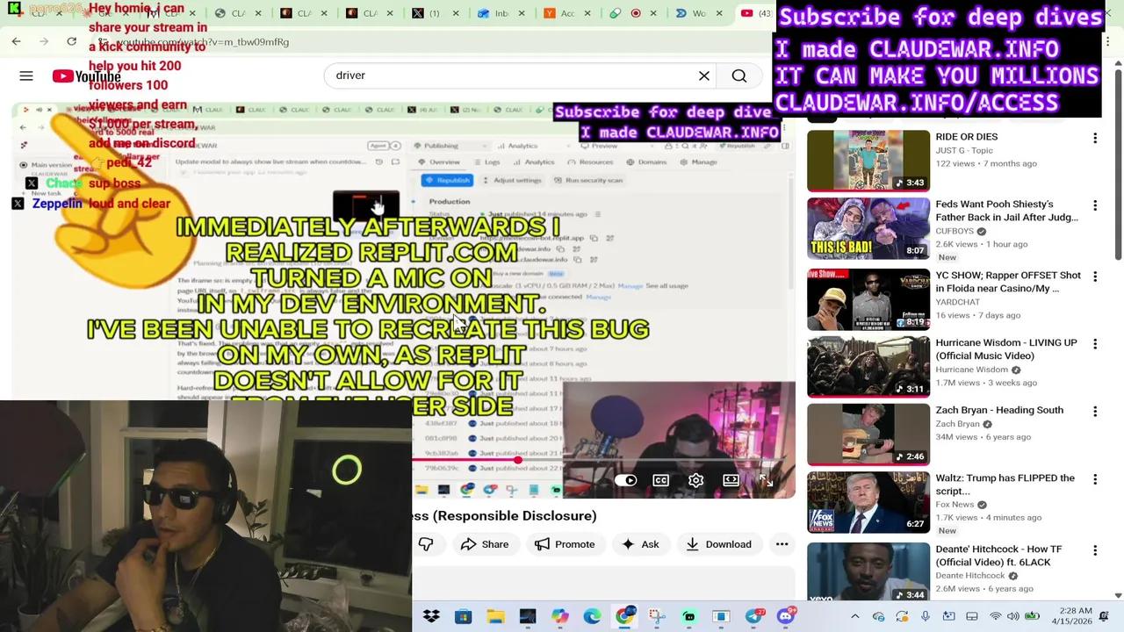Open Snipping Tool from the taskbar
Screen dimensions: 1124x632
pos(657,616)
